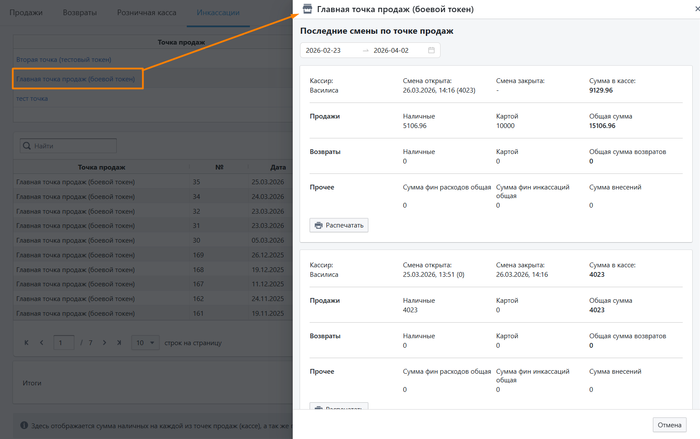Open the Возвраты tab
The image size is (700, 439).
point(80,13)
